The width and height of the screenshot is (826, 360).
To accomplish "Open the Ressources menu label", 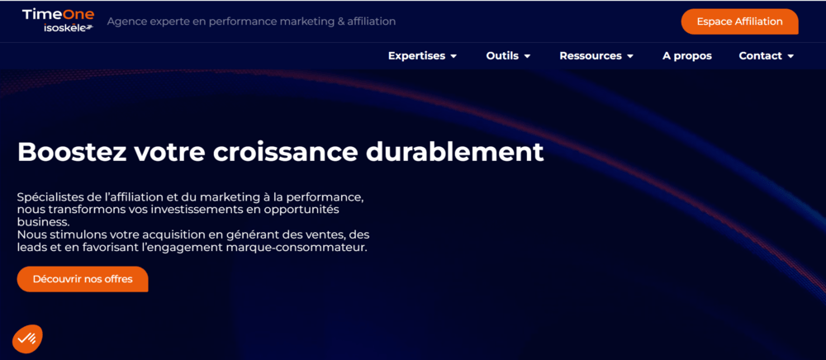I will [590, 56].
